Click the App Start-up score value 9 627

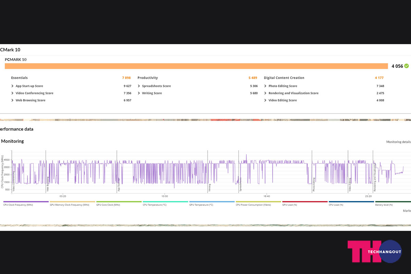tap(127, 86)
